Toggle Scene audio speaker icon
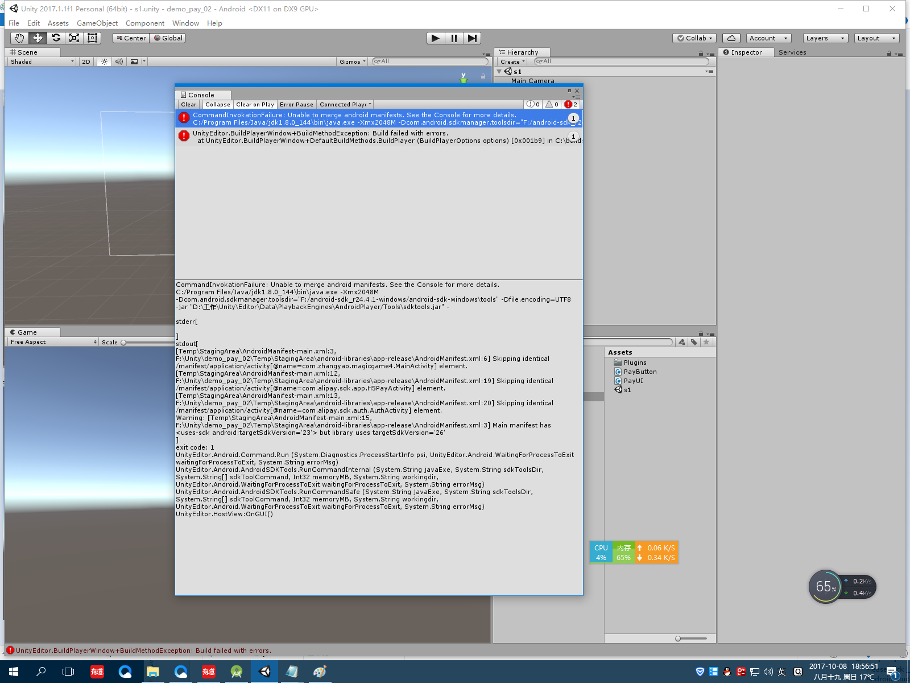This screenshot has width=910, height=683. pos(119,61)
